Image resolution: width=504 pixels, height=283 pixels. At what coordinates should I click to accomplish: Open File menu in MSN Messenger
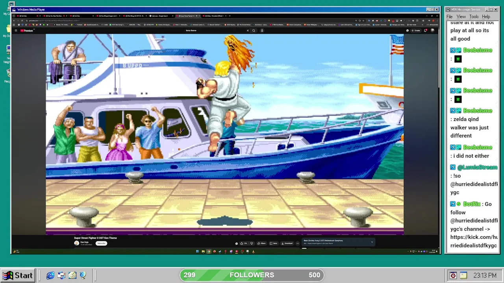449,17
